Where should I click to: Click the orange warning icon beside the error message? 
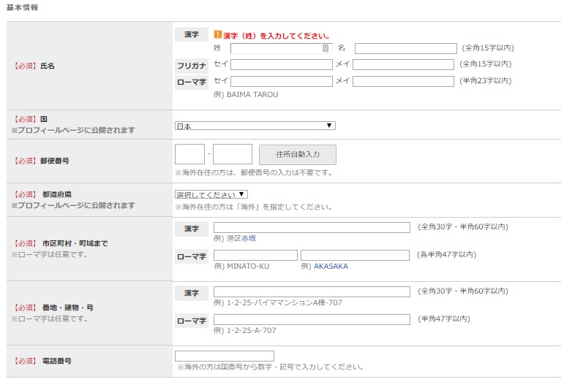point(217,34)
